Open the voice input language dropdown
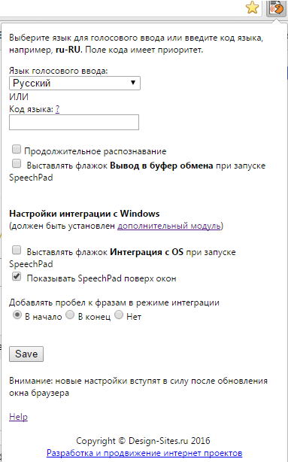 [74, 83]
